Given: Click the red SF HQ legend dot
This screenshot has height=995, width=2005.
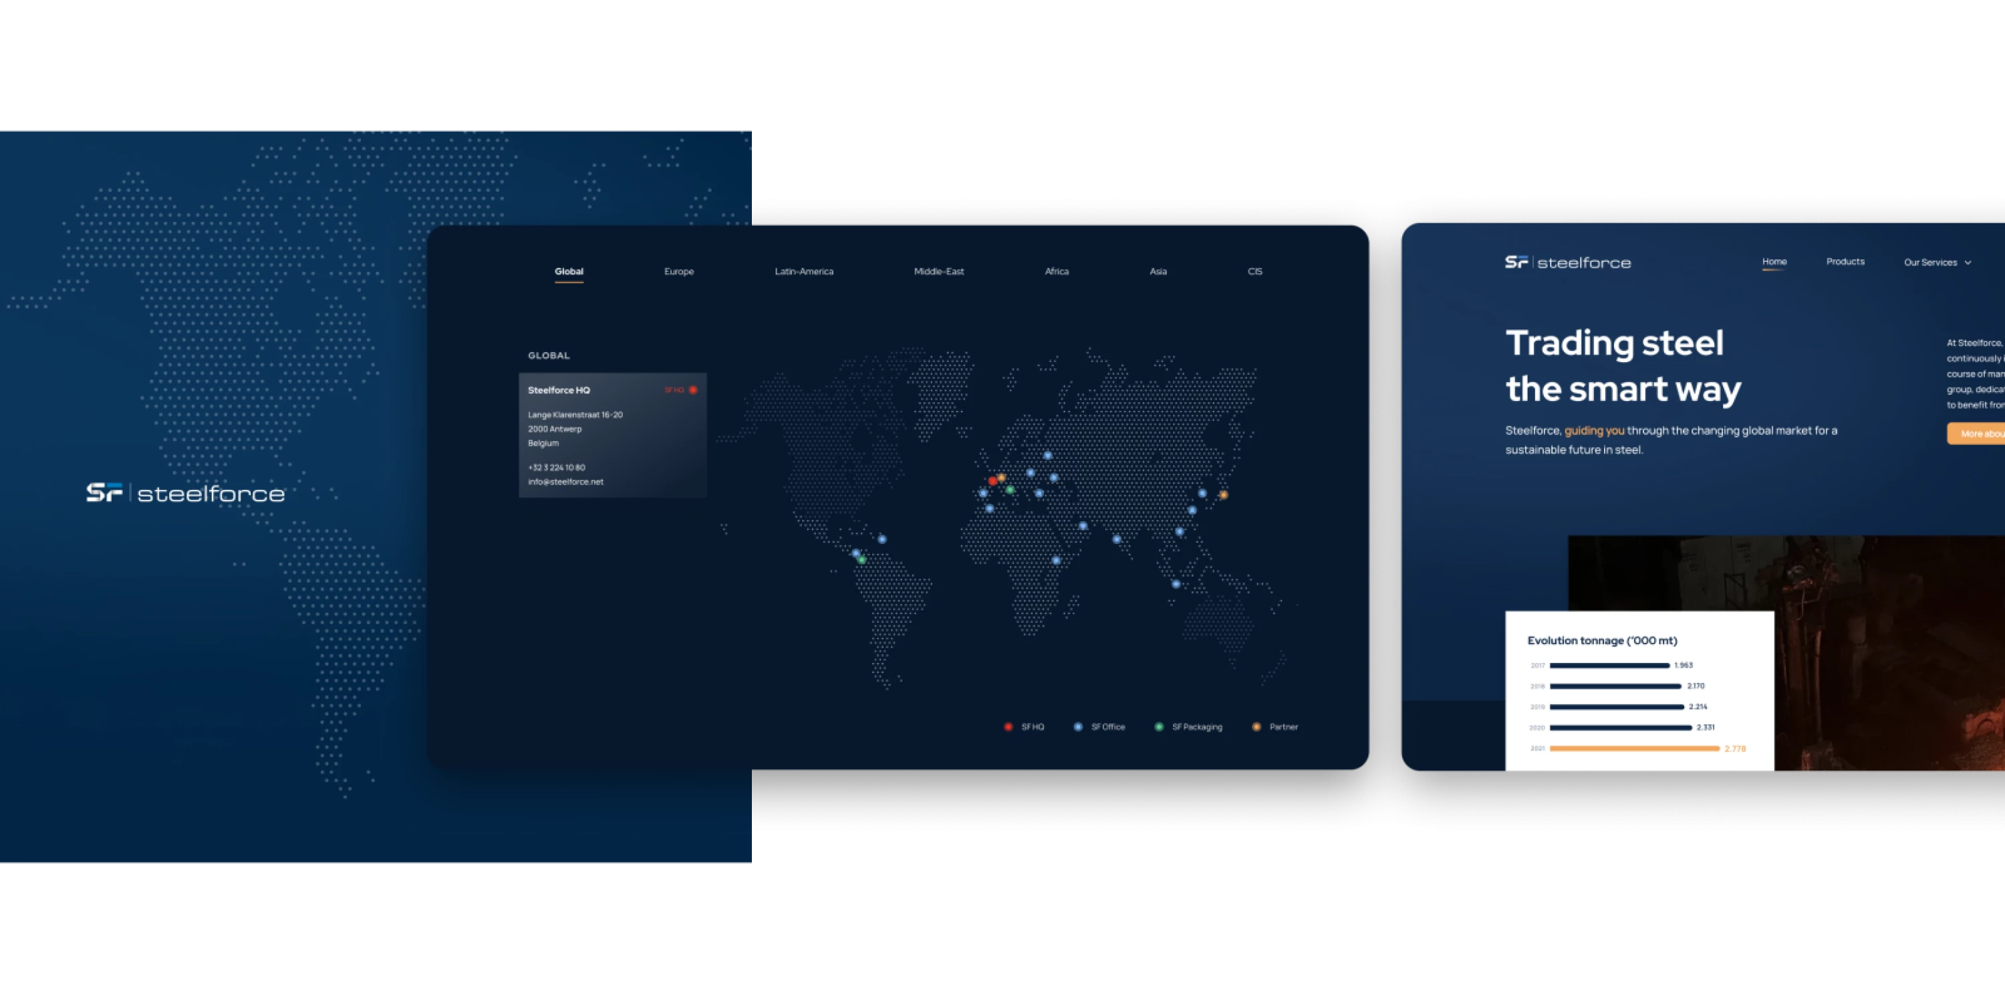Looking at the screenshot, I should pos(1008,726).
